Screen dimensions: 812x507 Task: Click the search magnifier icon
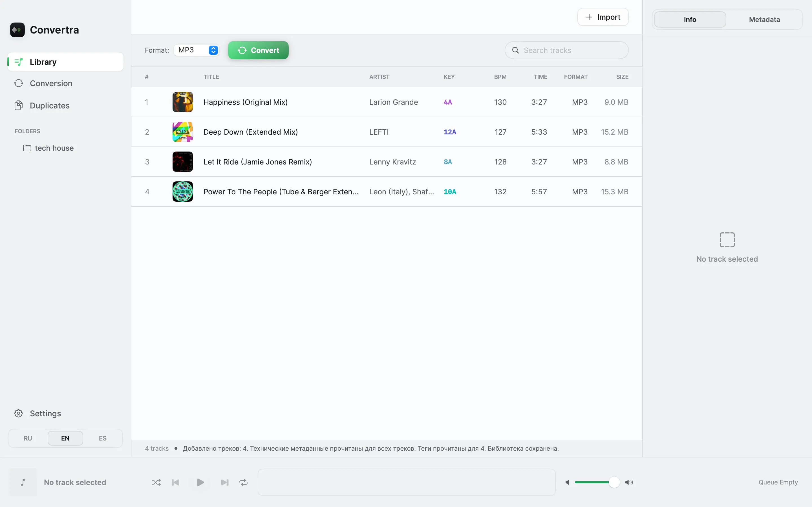[515, 50]
